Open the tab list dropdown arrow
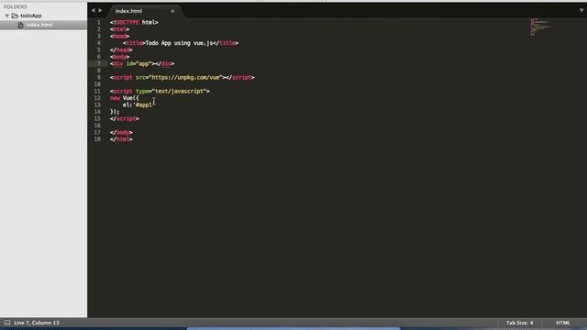587x330 pixels. coord(581,10)
